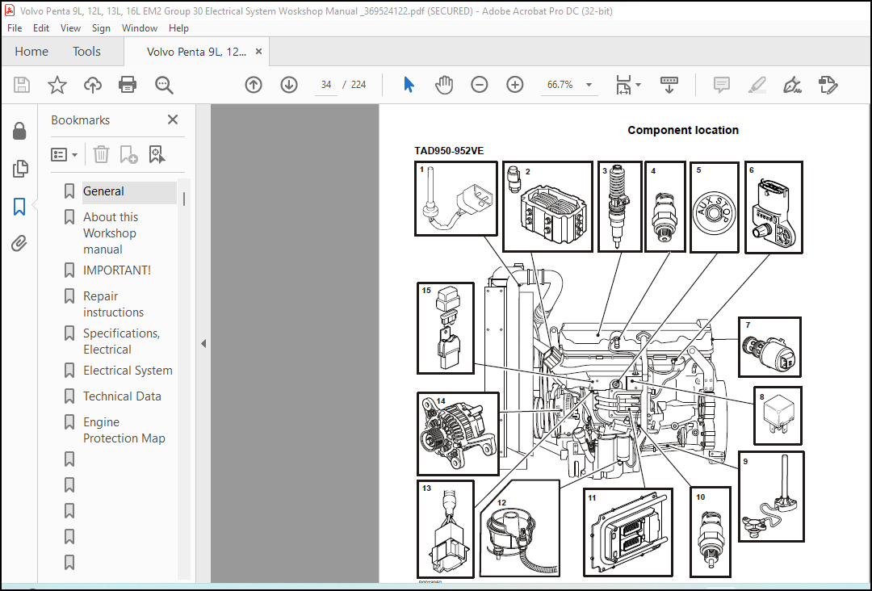
Task: Zoom out with minus button
Action: coord(480,85)
